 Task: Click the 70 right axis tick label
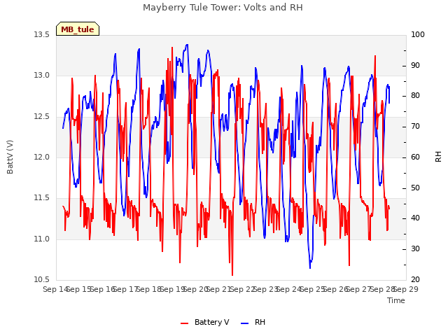click(415, 126)
